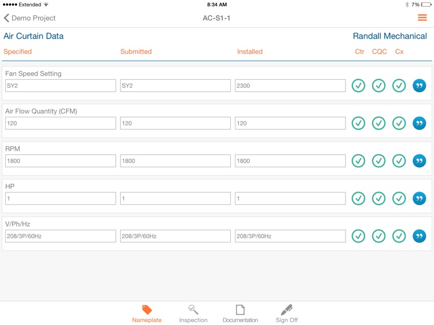The image size is (434, 325).
Task: Toggle CQC check for RPM row
Action: (378, 160)
